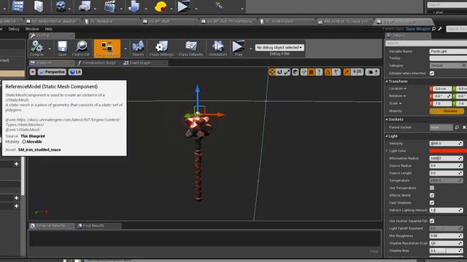Enable Use Temperature checkbox

point(432,188)
